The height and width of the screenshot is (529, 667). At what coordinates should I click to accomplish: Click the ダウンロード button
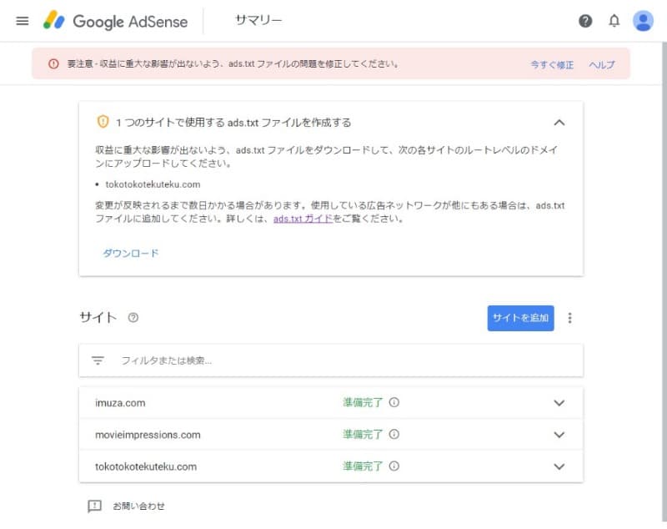pyautogui.click(x=131, y=253)
